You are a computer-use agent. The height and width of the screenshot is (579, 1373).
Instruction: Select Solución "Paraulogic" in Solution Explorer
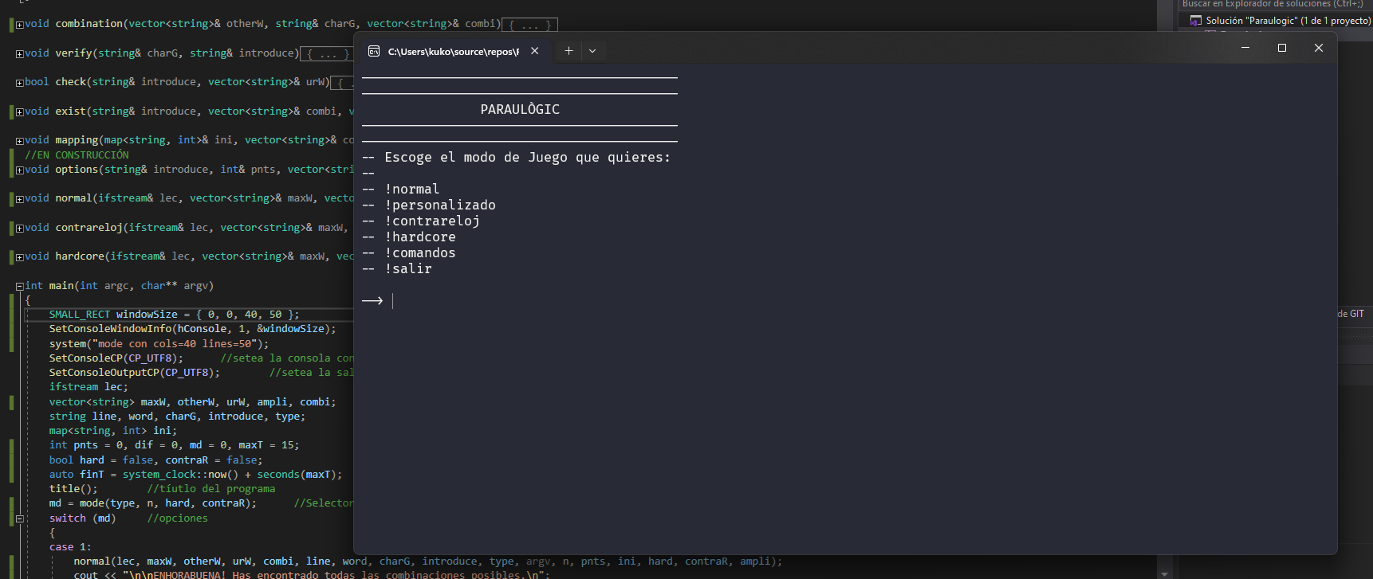point(1288,21)
